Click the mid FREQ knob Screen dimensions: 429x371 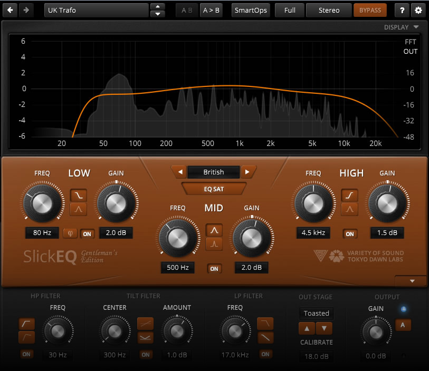click(178, 238)
